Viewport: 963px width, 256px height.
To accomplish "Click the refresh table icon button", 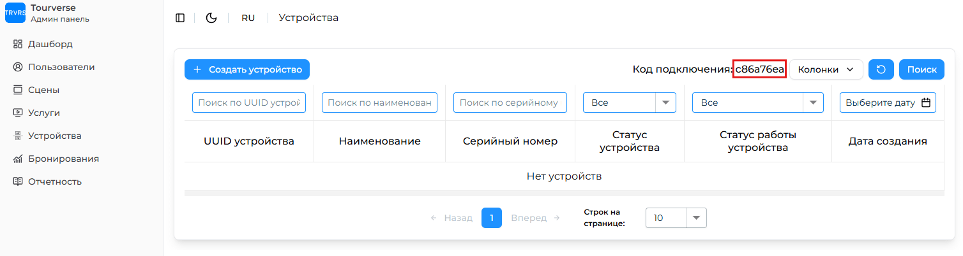I will click(881, 69).
